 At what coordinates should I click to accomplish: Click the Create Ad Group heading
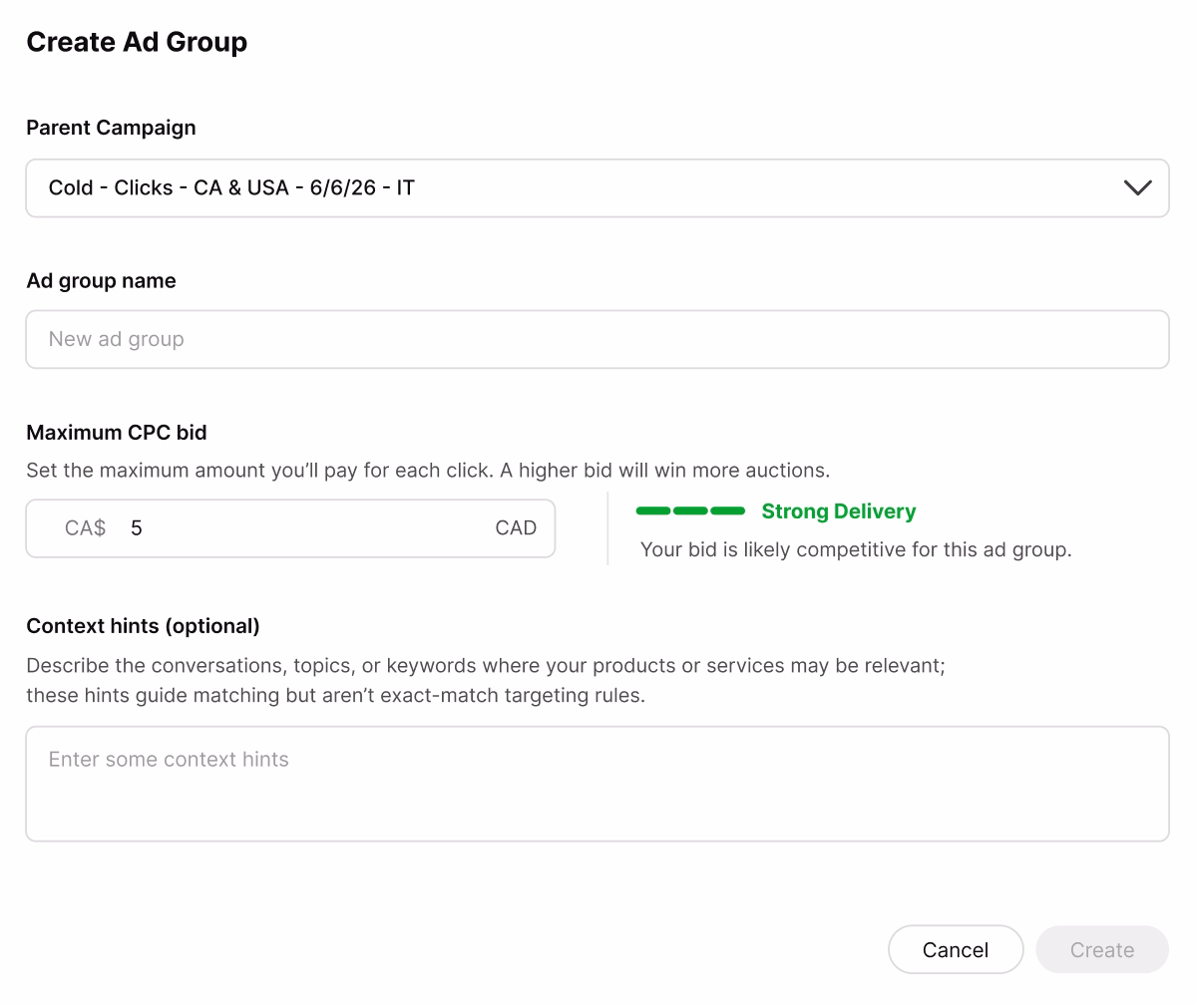137,42
